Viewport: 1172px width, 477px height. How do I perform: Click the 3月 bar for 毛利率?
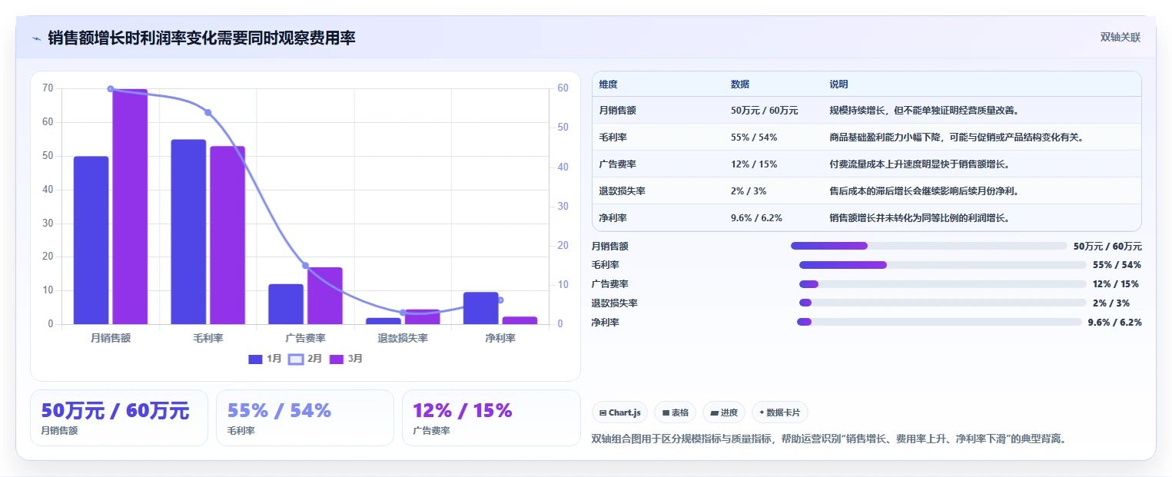click(227, 235)
